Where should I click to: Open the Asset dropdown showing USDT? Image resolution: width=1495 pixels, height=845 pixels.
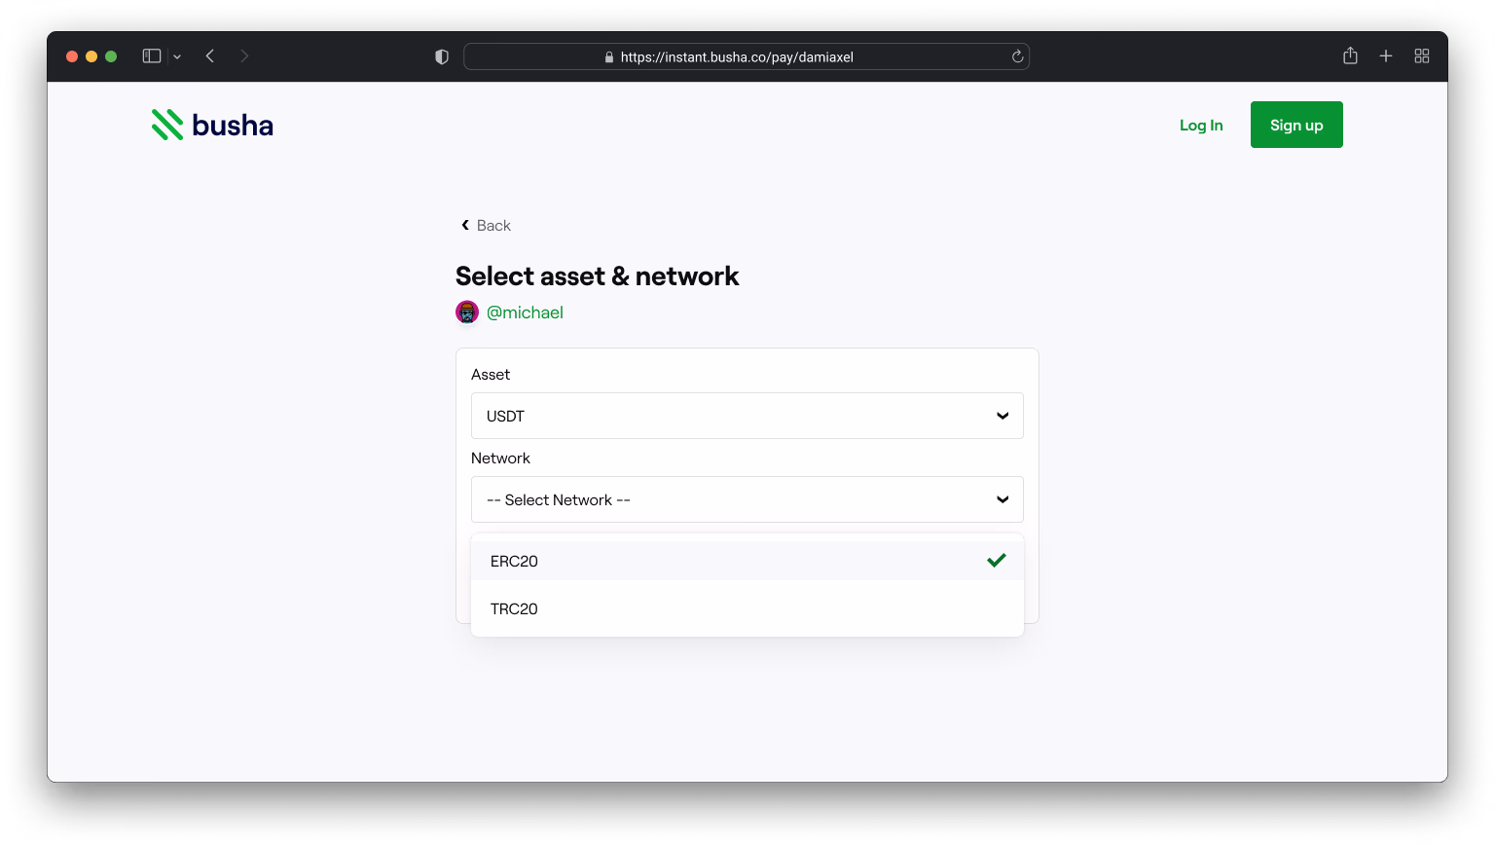point(747,416)
